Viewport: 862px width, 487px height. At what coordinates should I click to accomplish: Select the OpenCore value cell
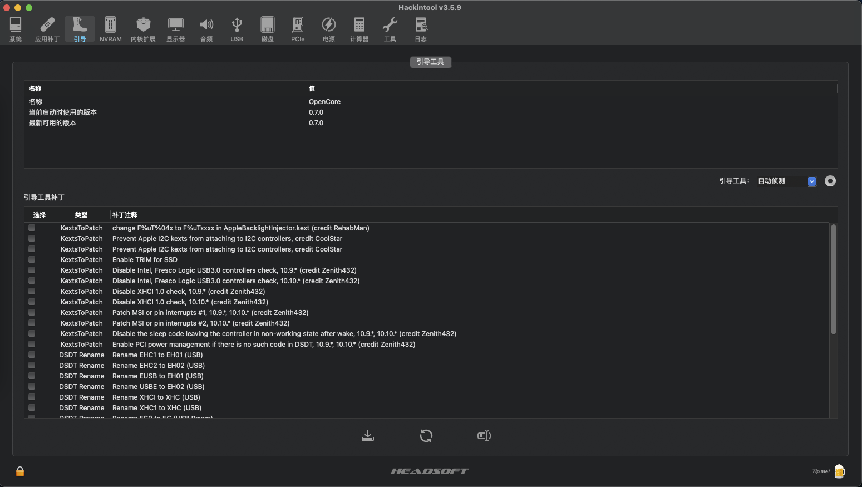[x=324, y=102]
